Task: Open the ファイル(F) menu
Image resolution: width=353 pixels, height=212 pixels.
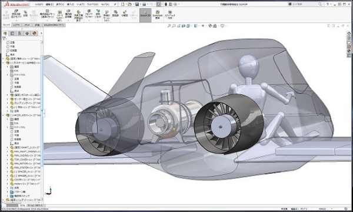Action: point(39,4)
